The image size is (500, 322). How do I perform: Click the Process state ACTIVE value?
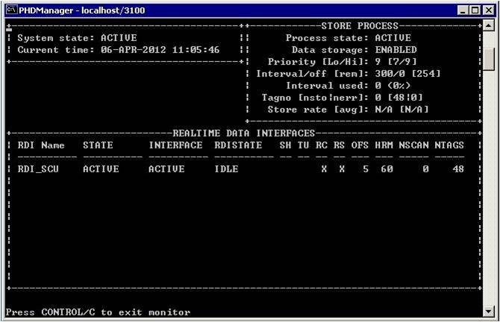[393, 38]
